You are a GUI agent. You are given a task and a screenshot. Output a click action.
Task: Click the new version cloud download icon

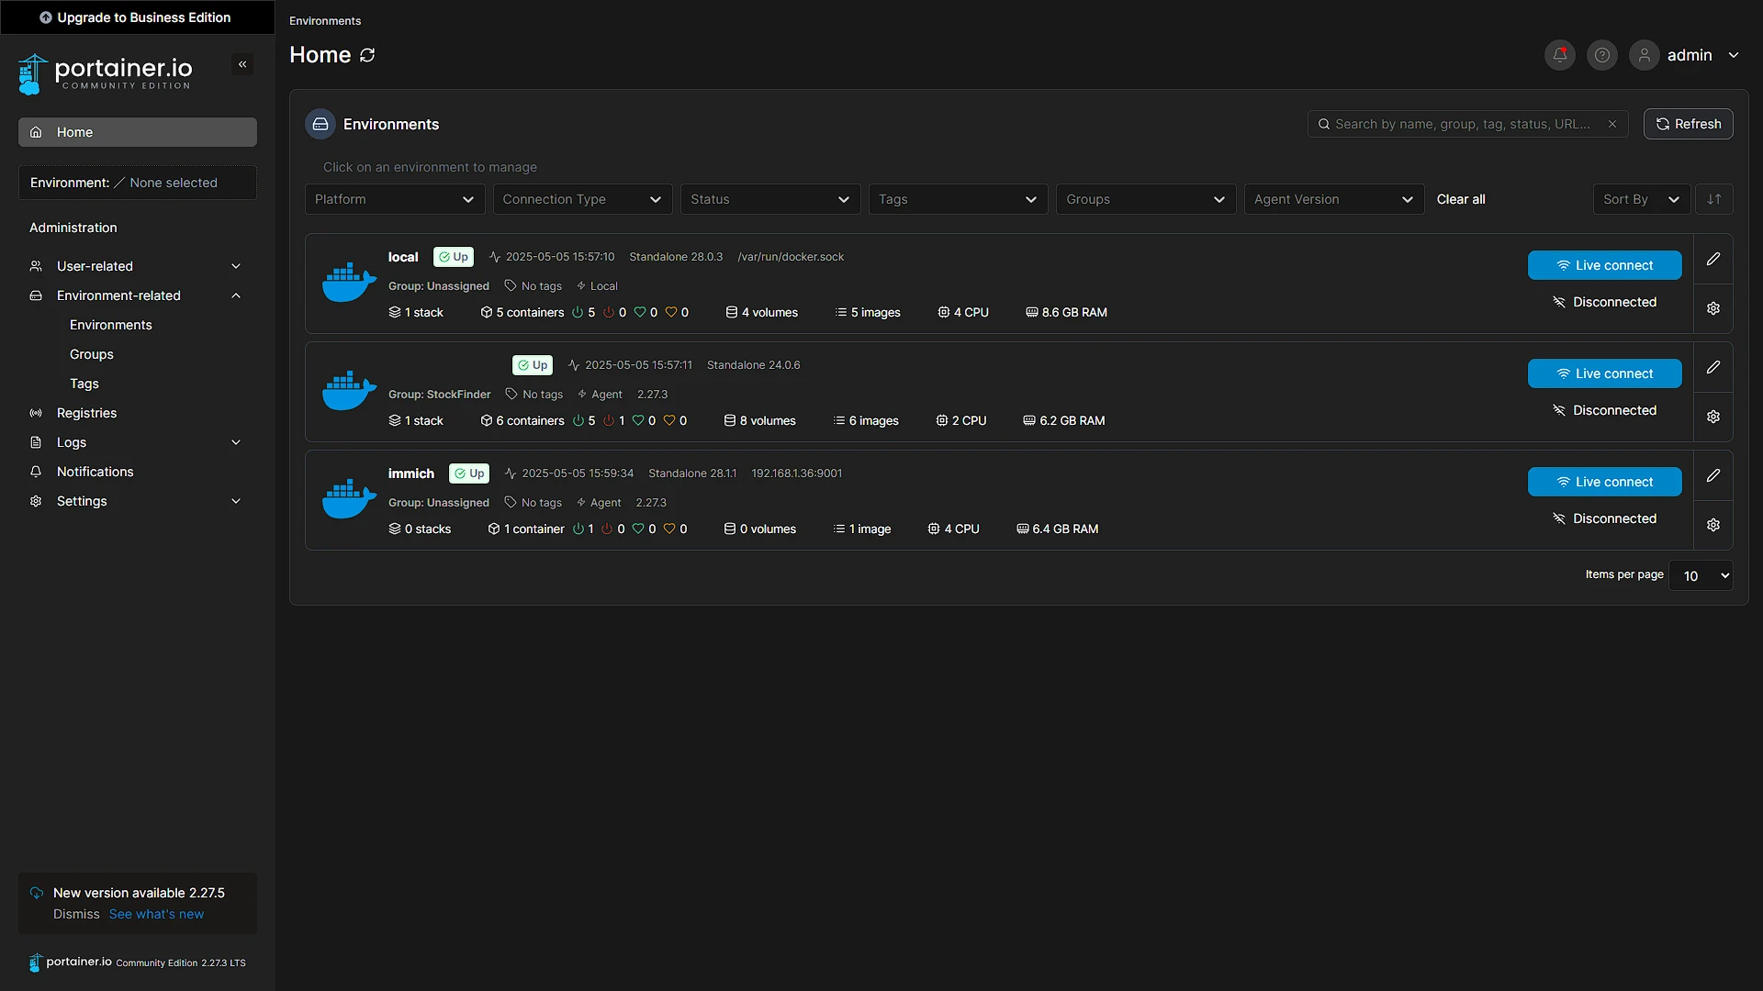(37, 893)
